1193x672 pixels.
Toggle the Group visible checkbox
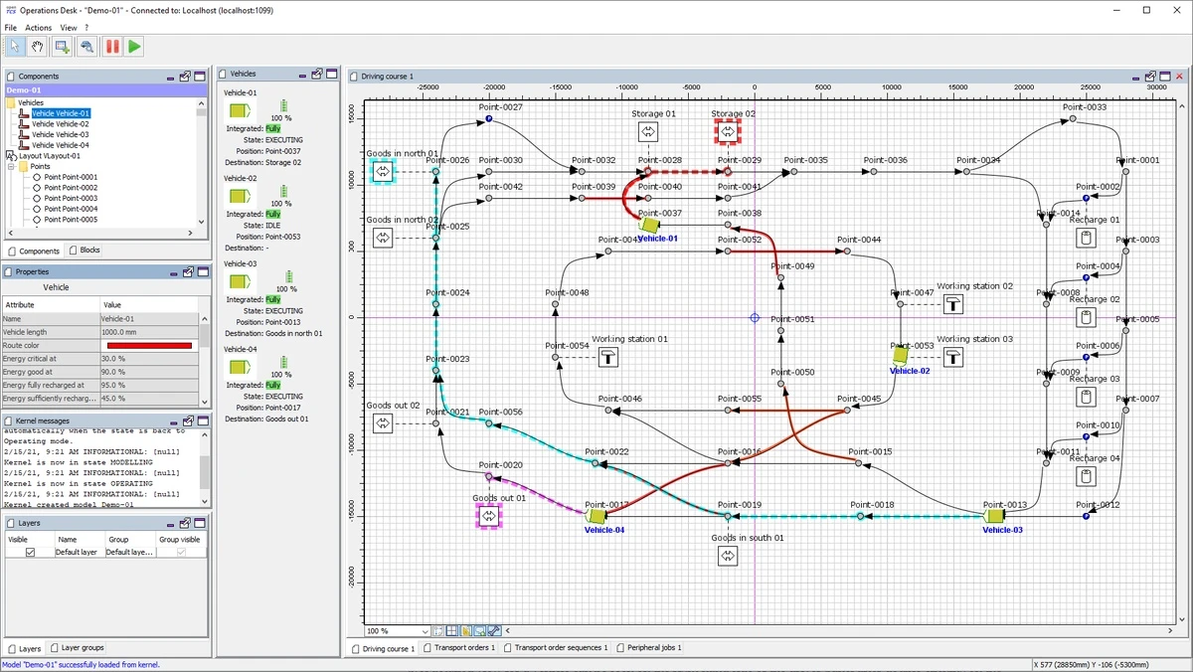[181, 552]
